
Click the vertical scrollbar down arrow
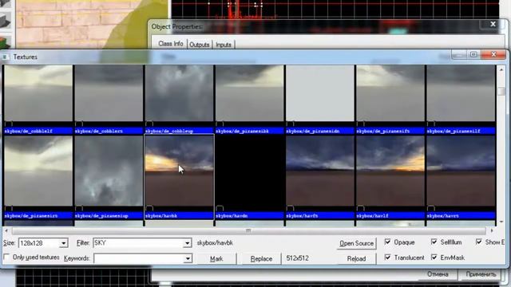coord(501,222)
